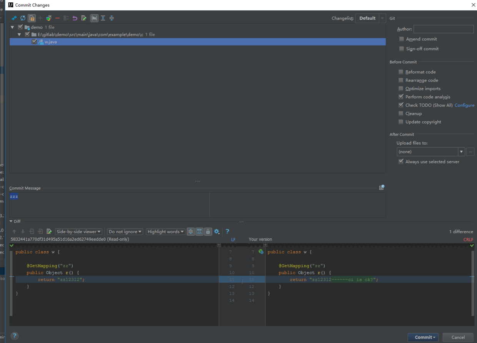Open the Highlight words dropdown

[x=165, y=231]
